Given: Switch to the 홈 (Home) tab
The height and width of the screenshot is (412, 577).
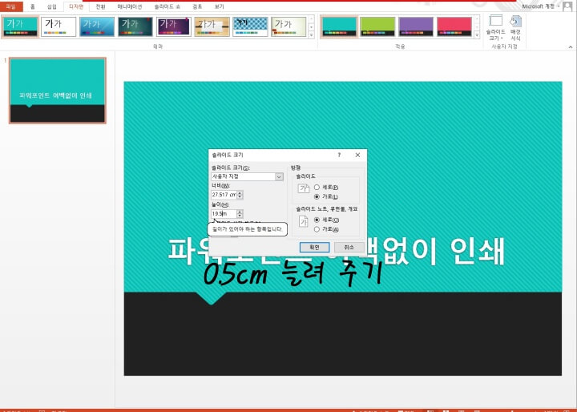Looking at the screenshot, I should tap(32, 6).
